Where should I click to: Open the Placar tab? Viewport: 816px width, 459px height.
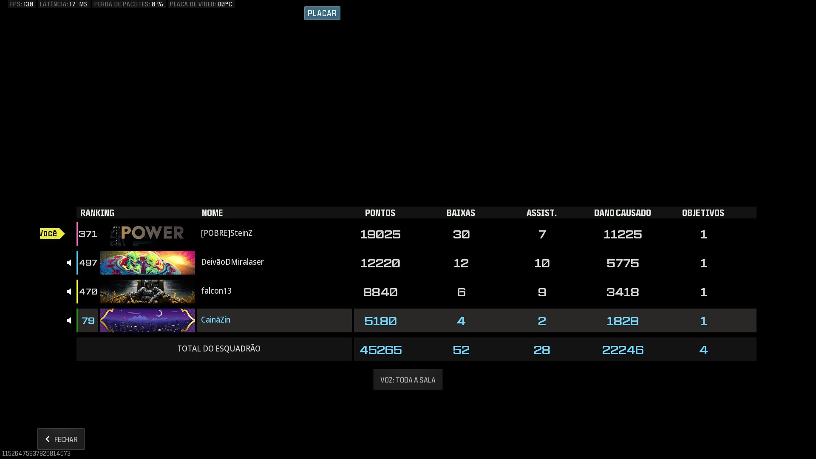pyautogui.click(x=322, y=13)
